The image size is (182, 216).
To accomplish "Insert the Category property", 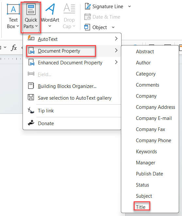I will pyautogui.click(x=150, y=74).
